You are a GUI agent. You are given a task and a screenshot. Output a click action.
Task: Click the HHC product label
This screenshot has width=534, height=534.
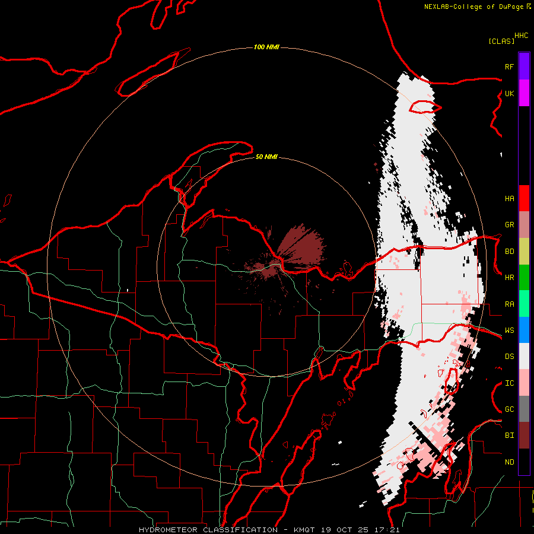521,36
